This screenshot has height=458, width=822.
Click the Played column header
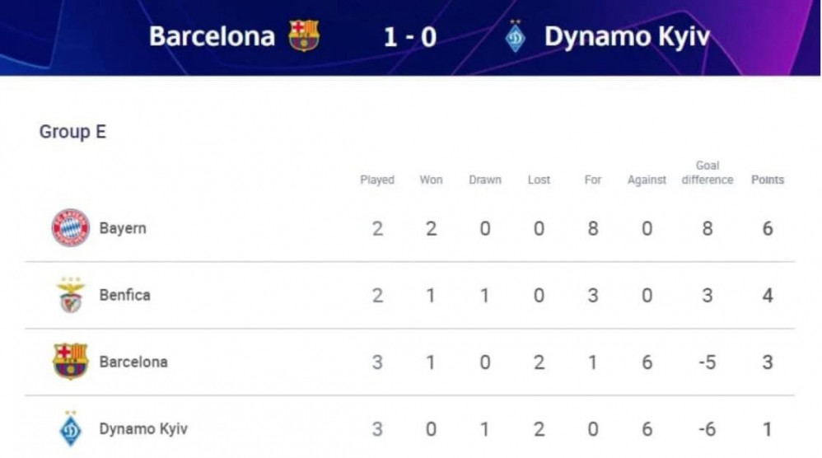tap(377, 180)
